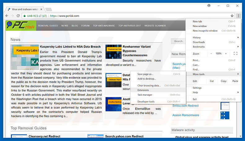Click the Kaspersky Labs article thumbnail
The image size is (245, 141).
[x=25, y=57]
